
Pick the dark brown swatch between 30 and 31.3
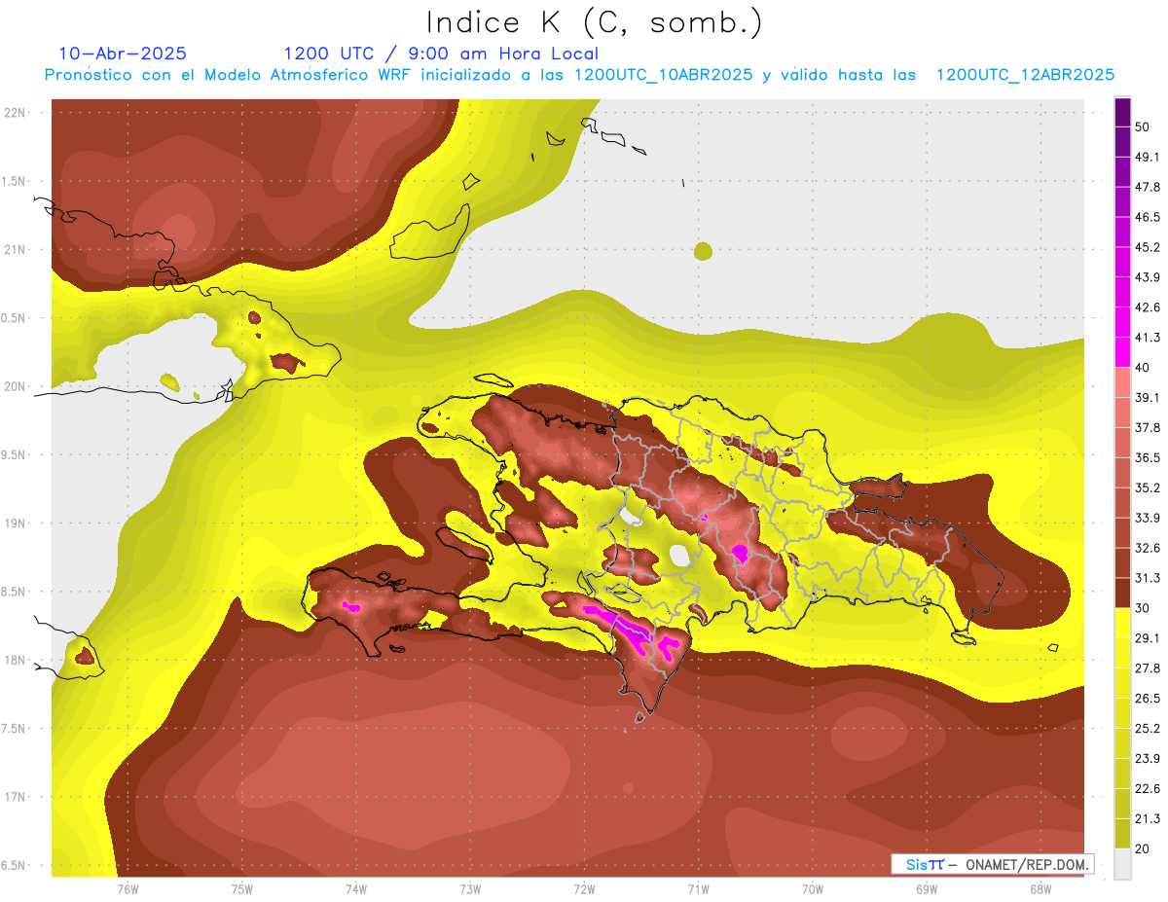click(1122, 593)
